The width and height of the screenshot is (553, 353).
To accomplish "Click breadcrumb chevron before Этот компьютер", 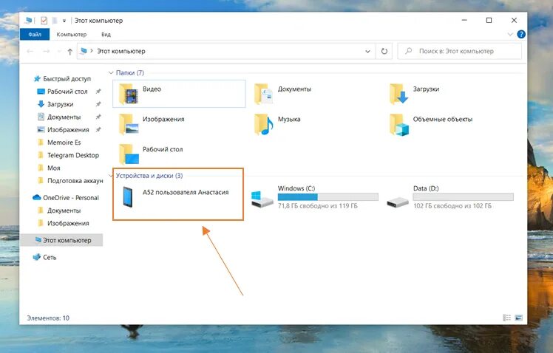I will tap(92, 51).
